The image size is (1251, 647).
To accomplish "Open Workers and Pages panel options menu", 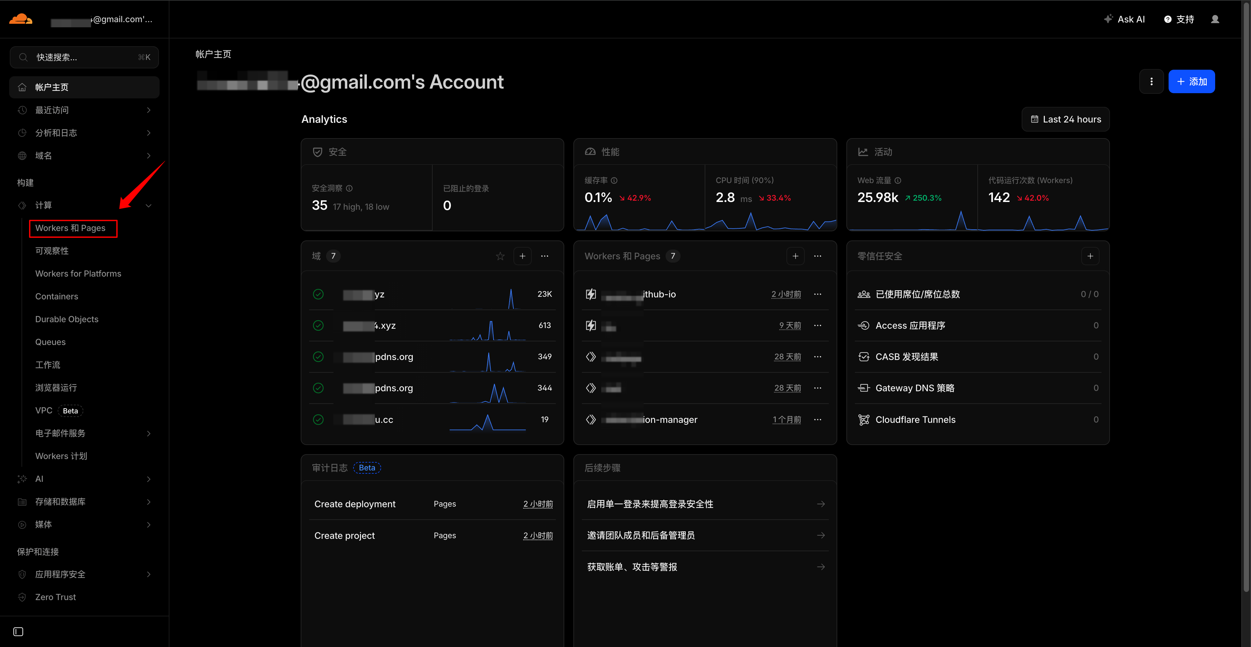I will coord(817,256).
